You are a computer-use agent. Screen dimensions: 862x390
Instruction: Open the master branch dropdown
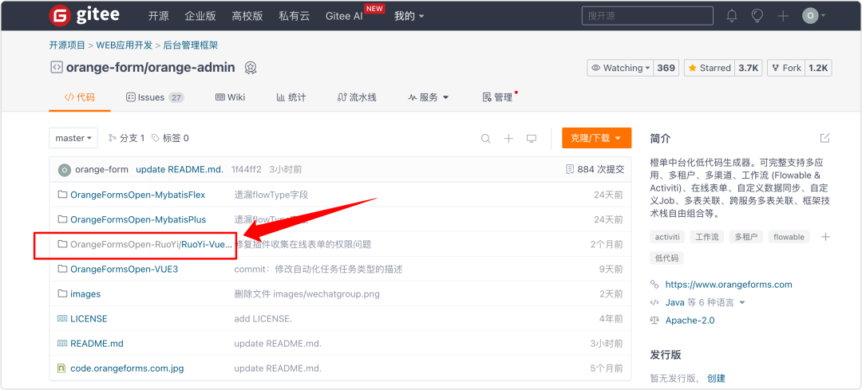point(73,138)
